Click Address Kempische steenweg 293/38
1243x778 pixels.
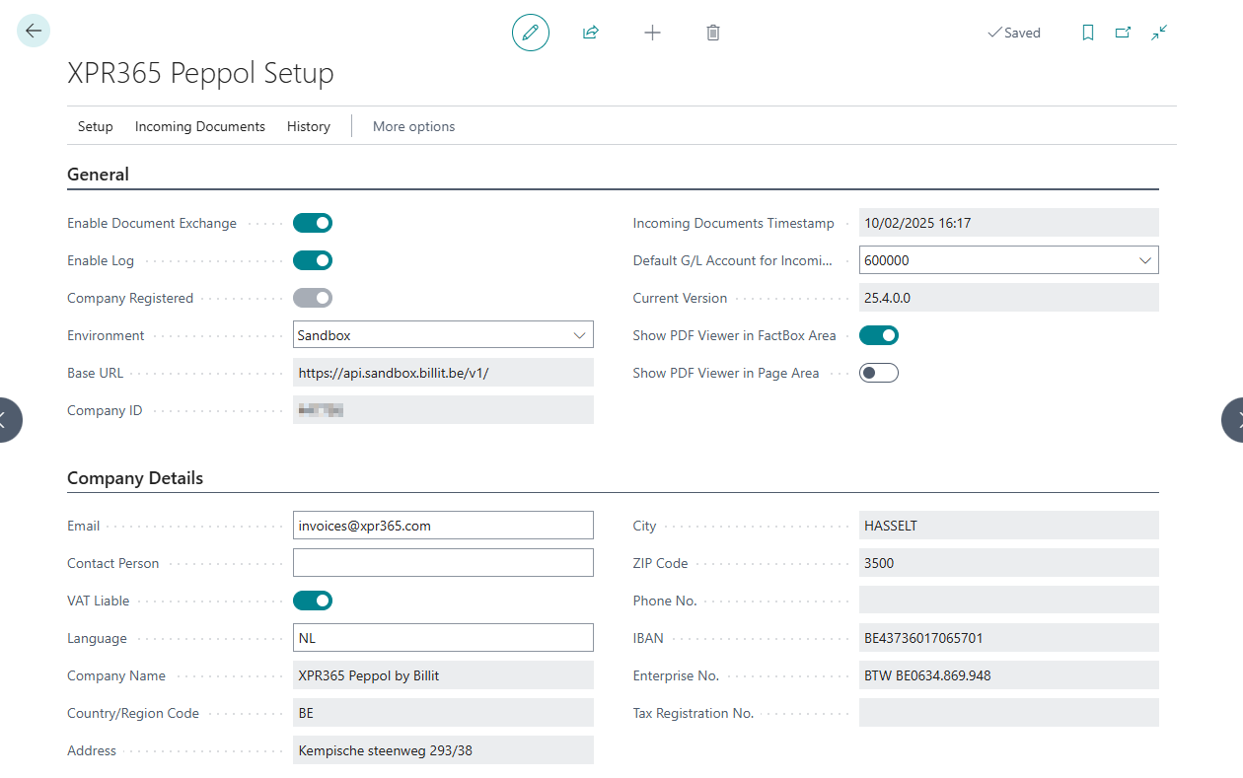coord(443,750)
